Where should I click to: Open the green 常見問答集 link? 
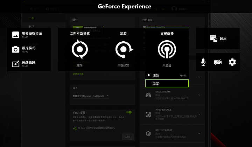[78, 74]
